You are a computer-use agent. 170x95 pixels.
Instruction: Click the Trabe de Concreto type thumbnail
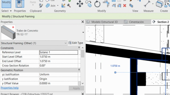[8, 32]
